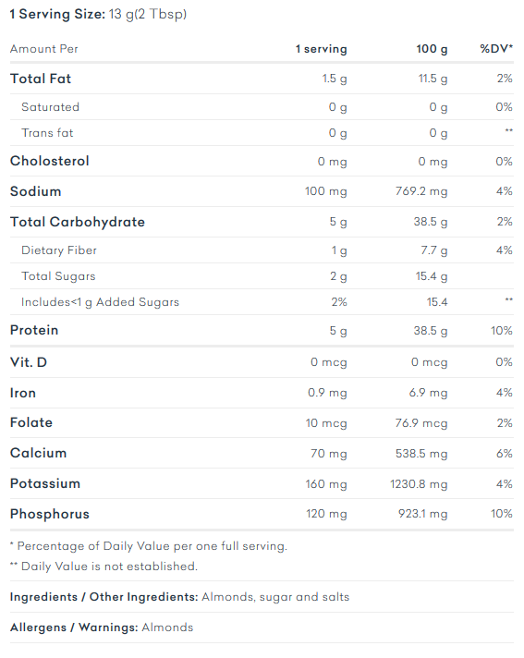The image size is (524, 658).
Task: Select the 100 g column header
Action: 432,49
